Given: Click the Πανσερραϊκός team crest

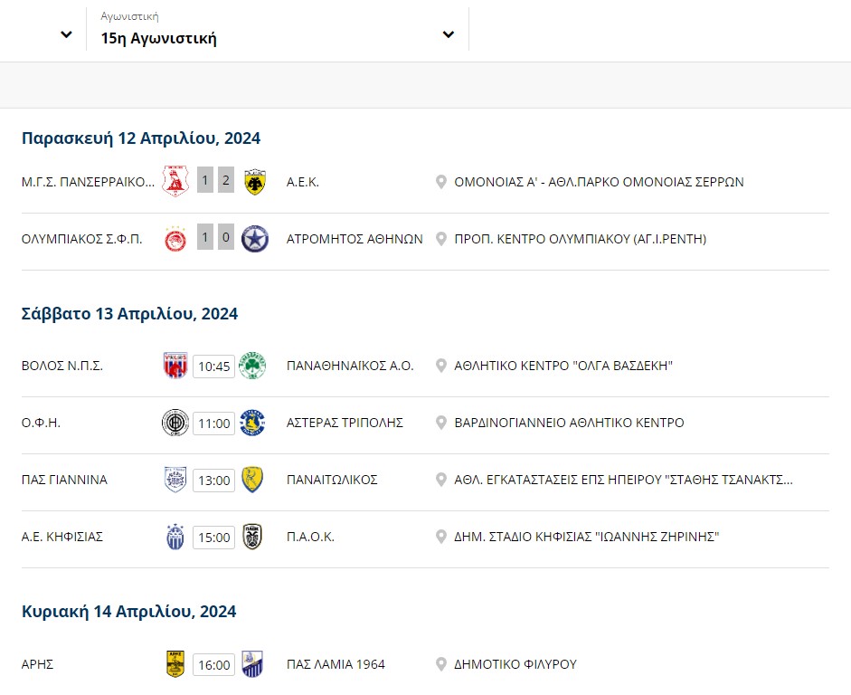Looking at the screenshot, I should [175, 181].
